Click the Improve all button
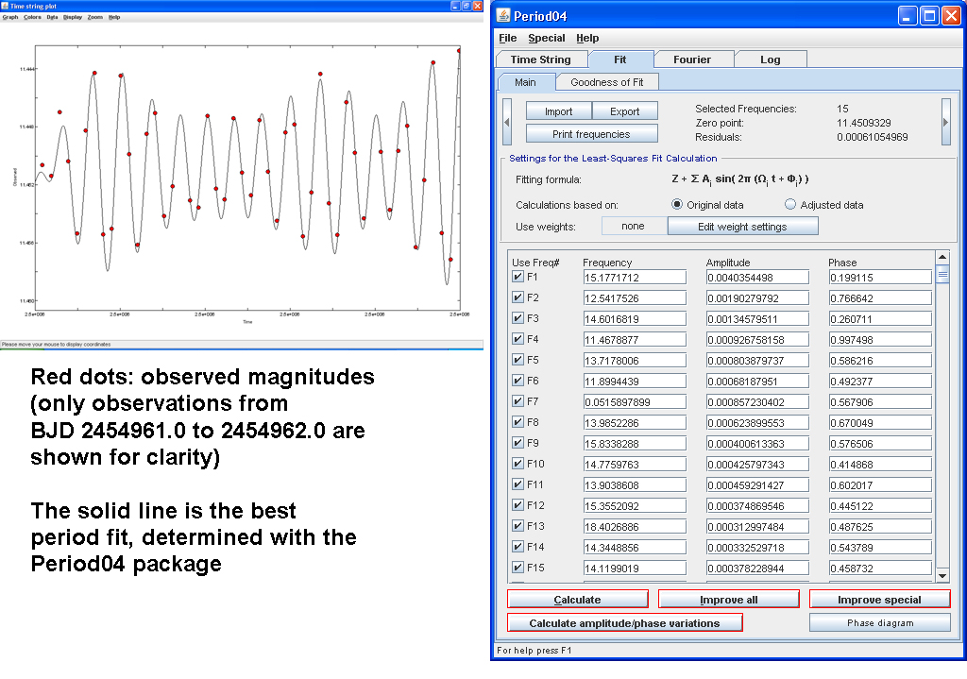 [728, 600]
